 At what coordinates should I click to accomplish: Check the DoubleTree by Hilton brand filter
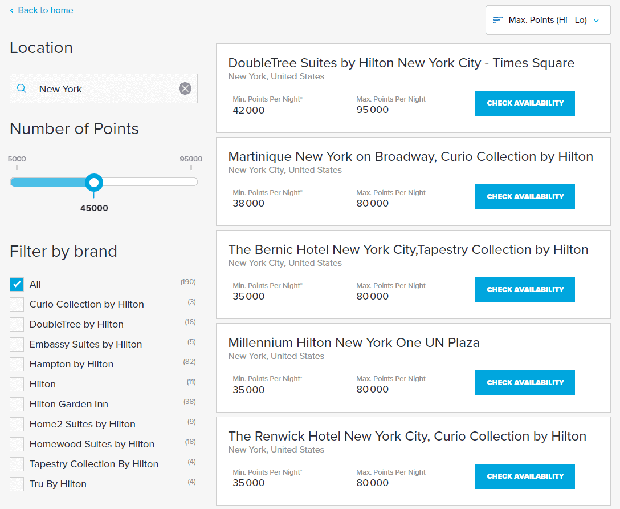click(17, 324)
